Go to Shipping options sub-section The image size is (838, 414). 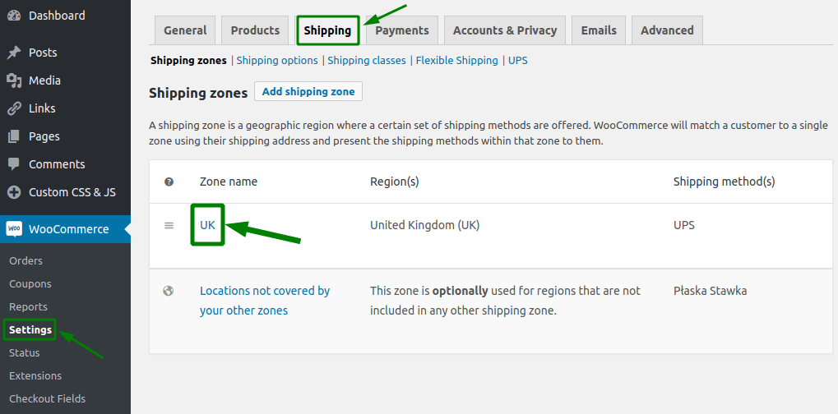point(277,60)
